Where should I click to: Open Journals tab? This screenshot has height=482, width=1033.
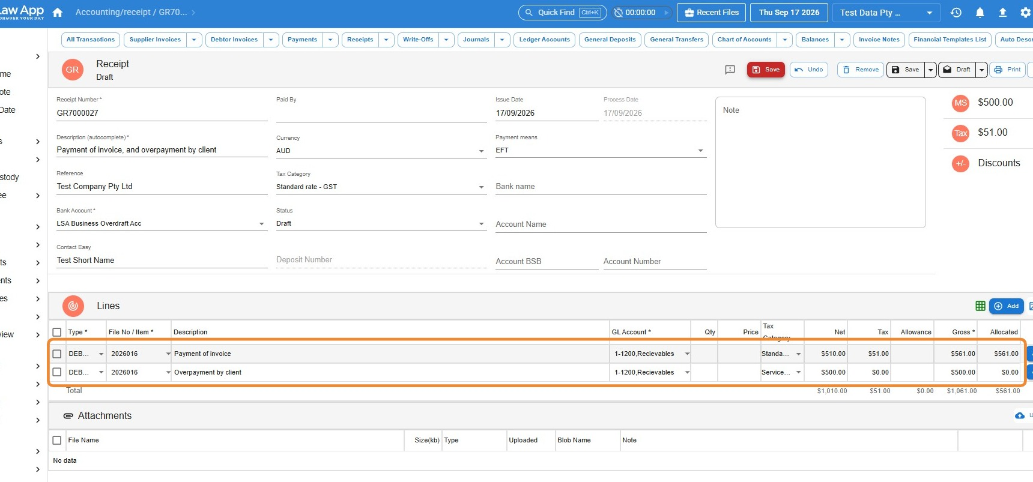tap(476, 40)
